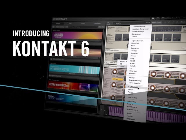Collapse the SendEffects section toggle
Image resolution: width=186 pixels, height=140 pixels.
coord(107,63)
